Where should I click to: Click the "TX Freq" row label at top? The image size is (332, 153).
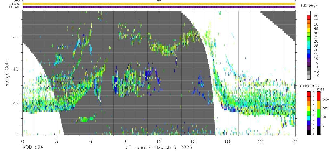tap(14, 7)
